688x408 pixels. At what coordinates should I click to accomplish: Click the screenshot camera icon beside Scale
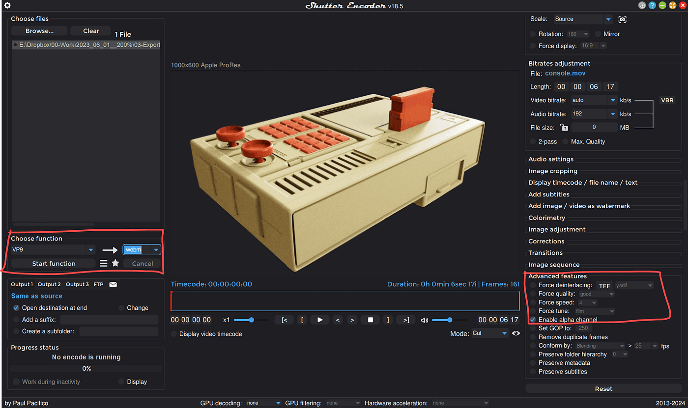tap(623, 19)
